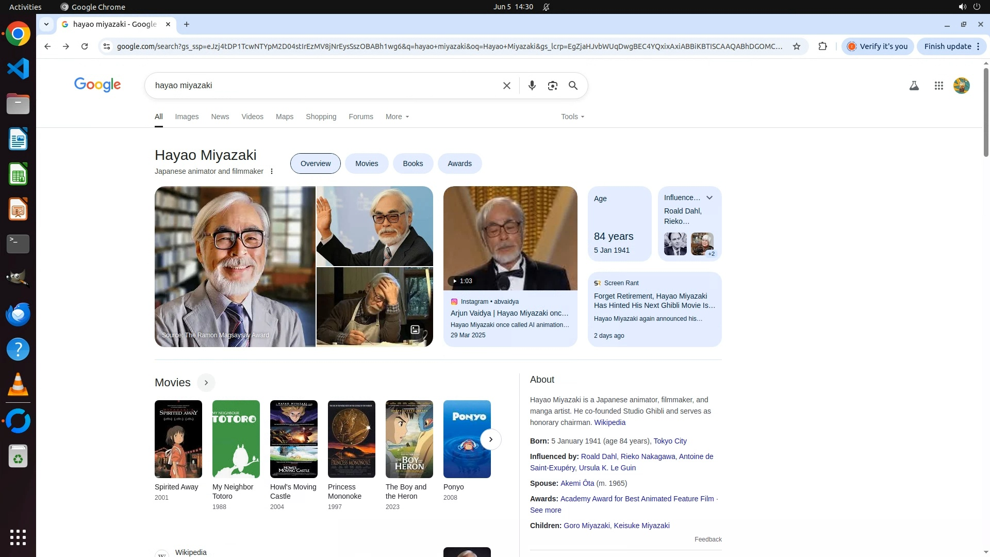Reload the page
990x557 pixels.
point(85,46)
